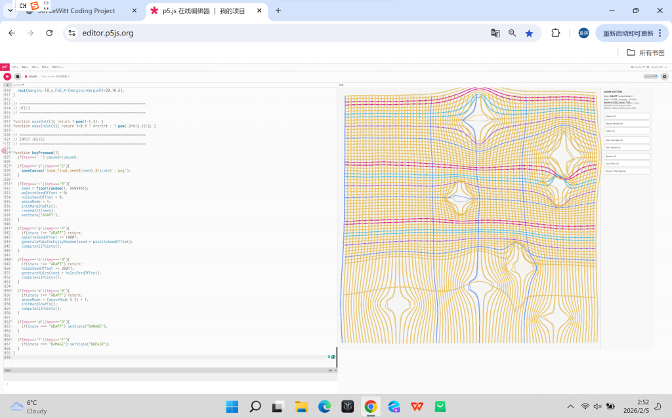This screenshot has height=418, width=672.
Task: Open the File menu in editor
Action: [14, 67]
